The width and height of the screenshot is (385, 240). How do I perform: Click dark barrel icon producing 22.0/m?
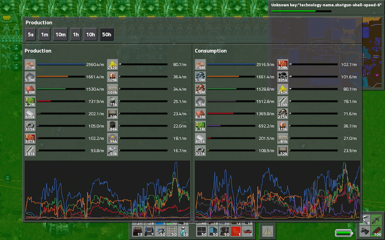pyautogui.click(x=112, y=126)
